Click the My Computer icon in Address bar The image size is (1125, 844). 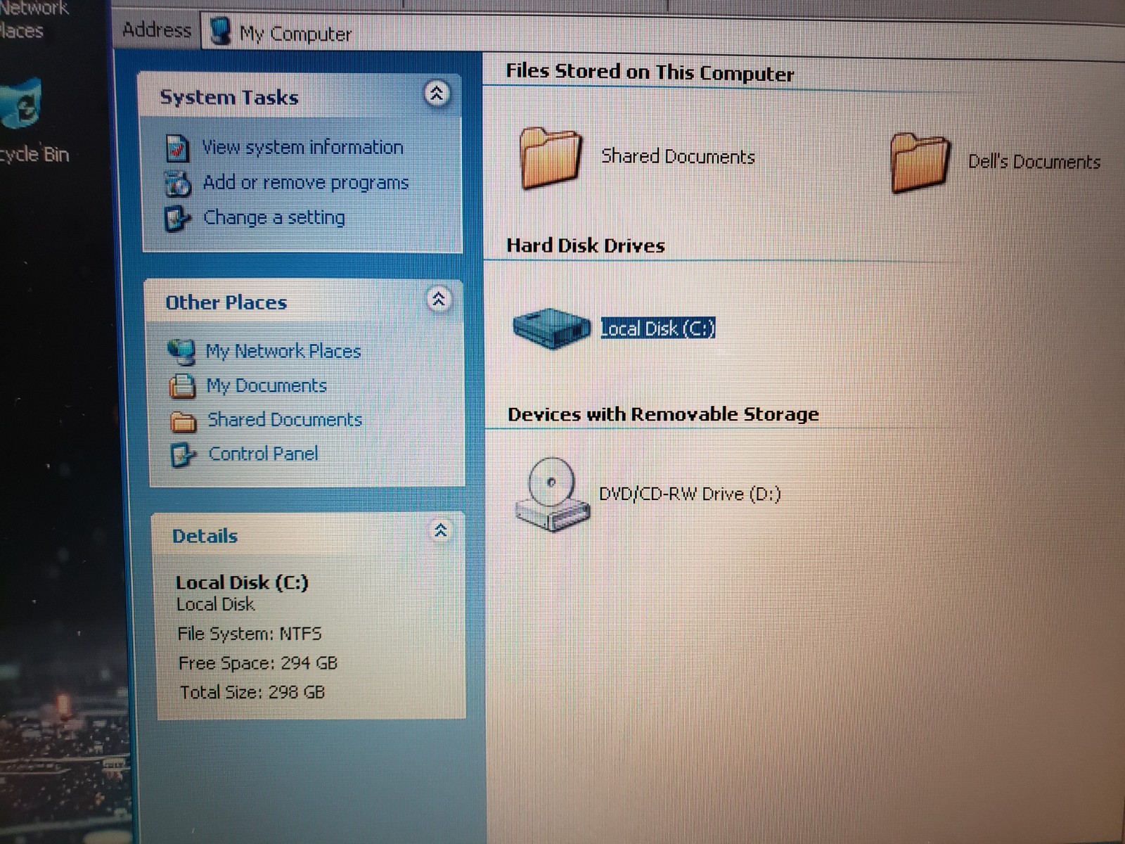(220, 32)
